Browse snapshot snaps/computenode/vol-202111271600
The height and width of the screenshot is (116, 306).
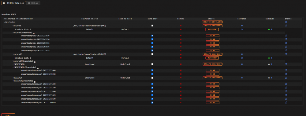tap(286, 70)
